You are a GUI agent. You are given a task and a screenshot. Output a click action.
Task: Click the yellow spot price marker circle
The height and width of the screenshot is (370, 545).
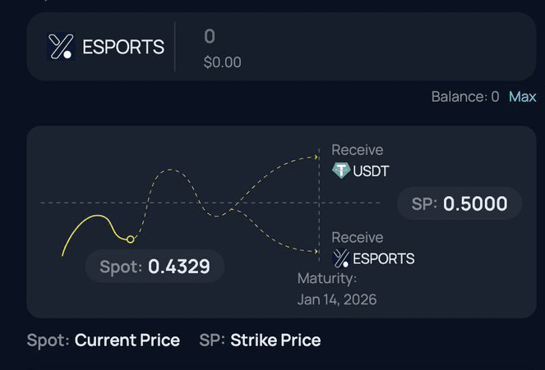point(130,239)
